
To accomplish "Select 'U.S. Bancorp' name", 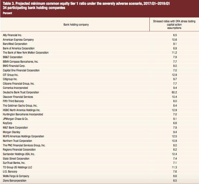I will (10, 172).
